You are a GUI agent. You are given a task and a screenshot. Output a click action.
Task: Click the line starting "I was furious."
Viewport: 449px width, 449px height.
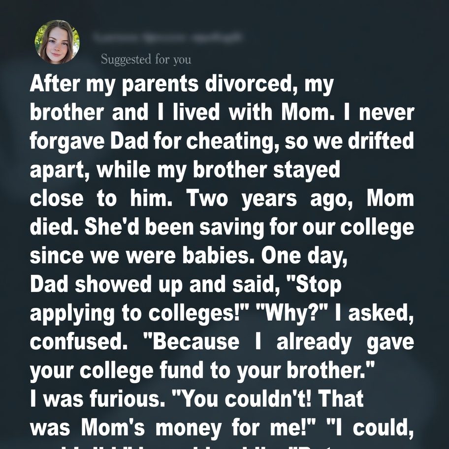(197, 399)
